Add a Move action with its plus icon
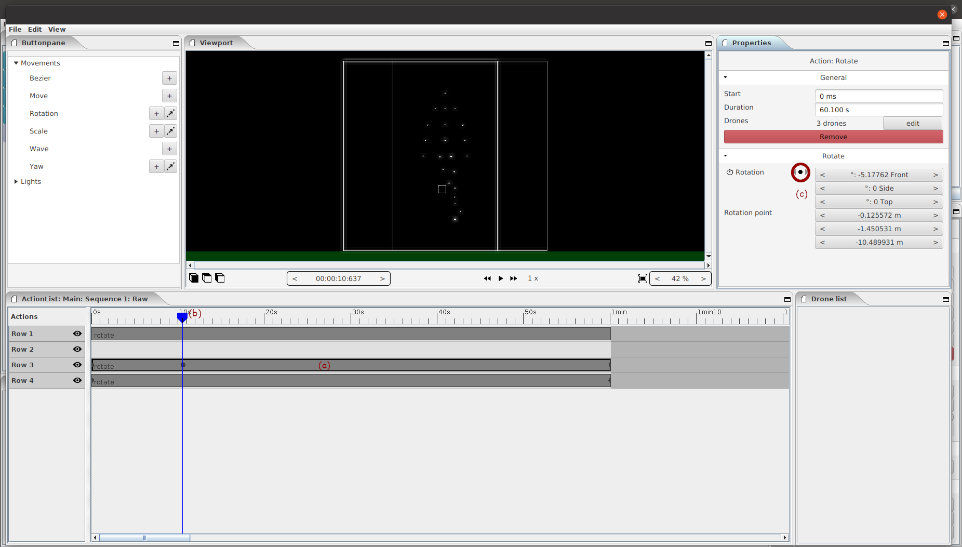Screen dimensions: 962x547 click(x=169, y=96)
